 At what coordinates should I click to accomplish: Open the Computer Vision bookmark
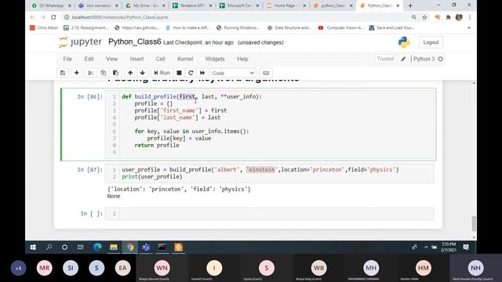coord(341,28)
